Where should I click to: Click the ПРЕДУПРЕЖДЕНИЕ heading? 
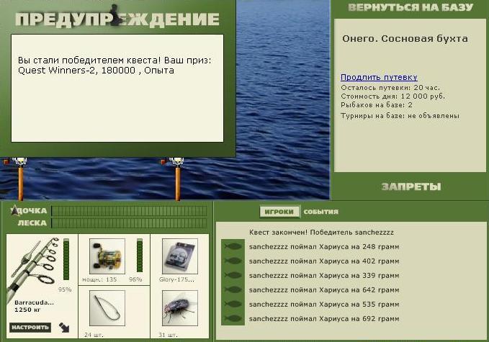click(x=117, y=19)
